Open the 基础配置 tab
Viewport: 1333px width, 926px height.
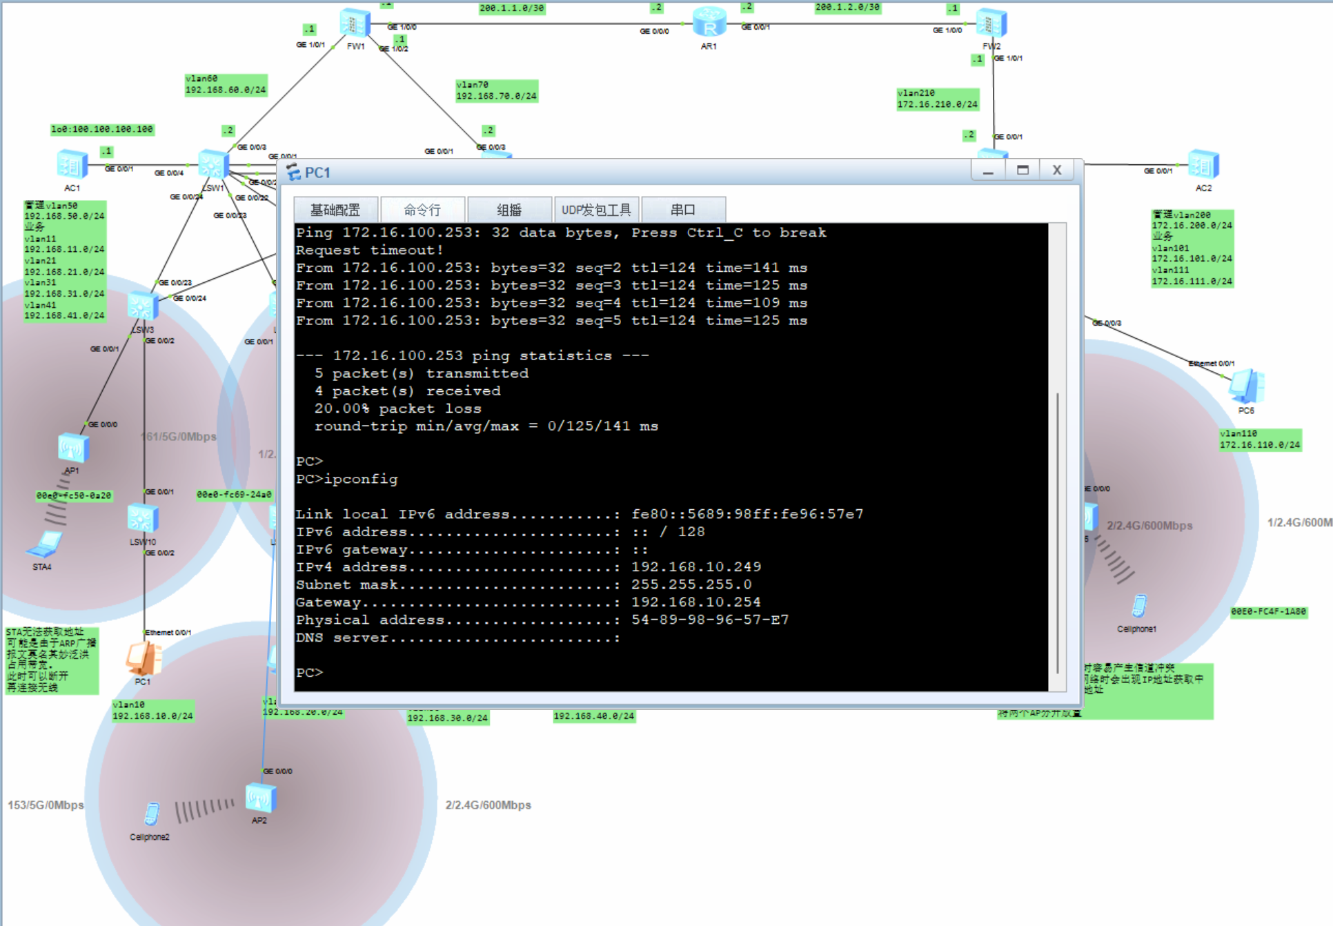click(335, 210)
